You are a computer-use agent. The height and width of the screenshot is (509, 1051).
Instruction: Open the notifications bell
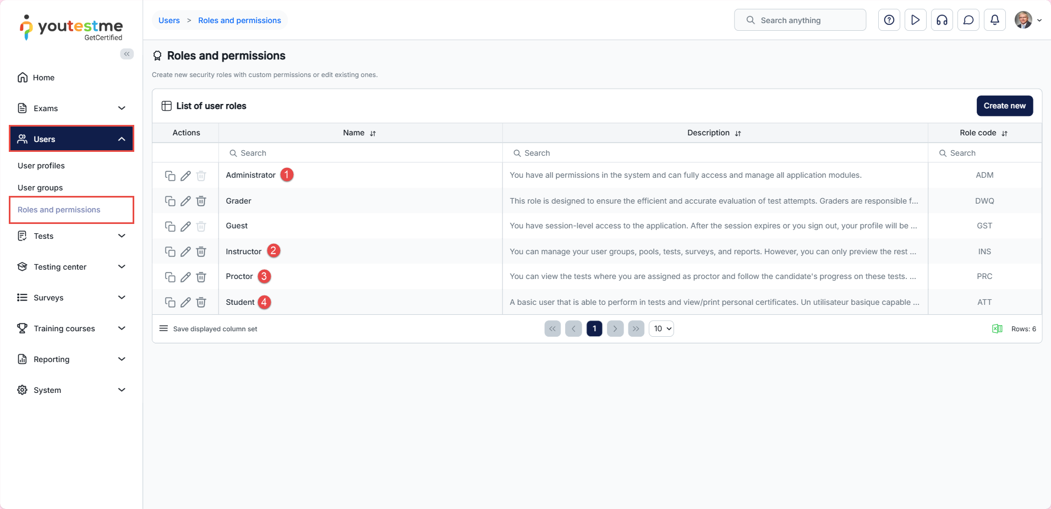(995, 20)
